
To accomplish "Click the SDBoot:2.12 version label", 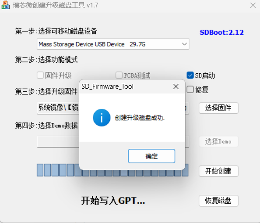I will click(x=221, y=32).
